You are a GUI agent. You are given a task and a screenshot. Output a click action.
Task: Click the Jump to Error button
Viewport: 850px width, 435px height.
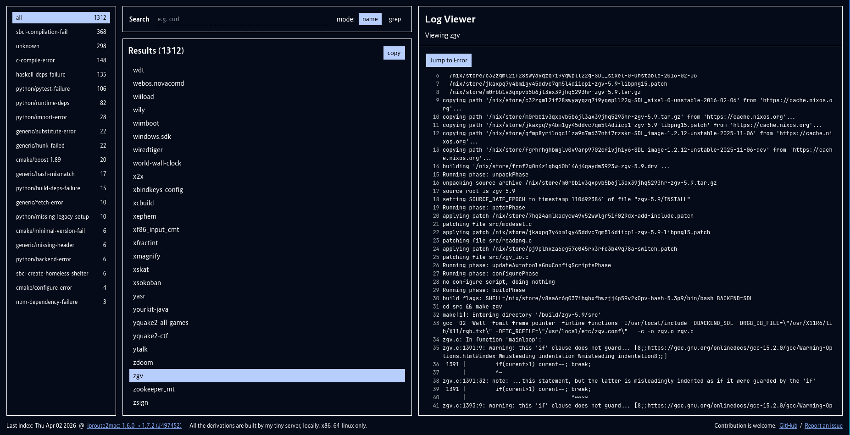coord(448,61)
